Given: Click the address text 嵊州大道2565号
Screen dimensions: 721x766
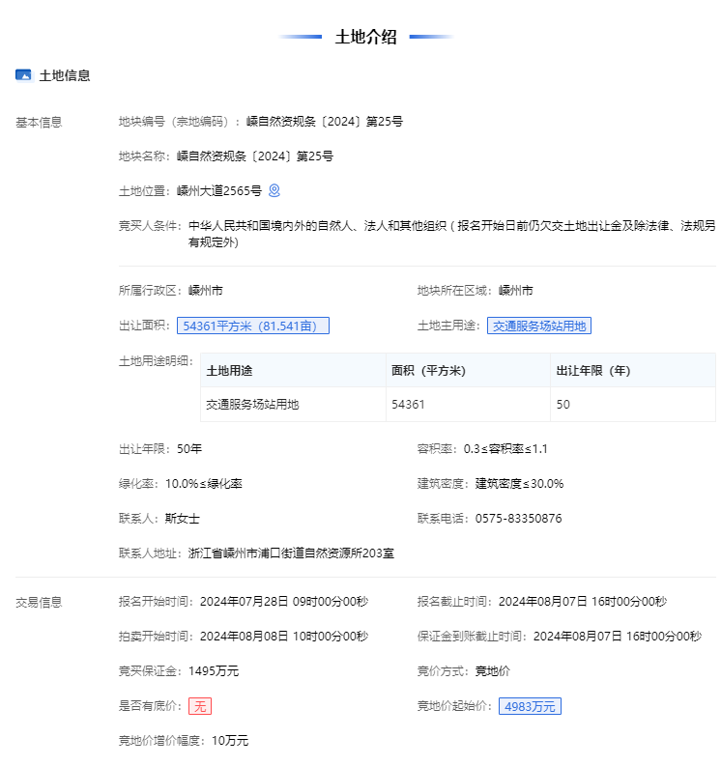Looking at the screenshot, I should pos(219,191).
